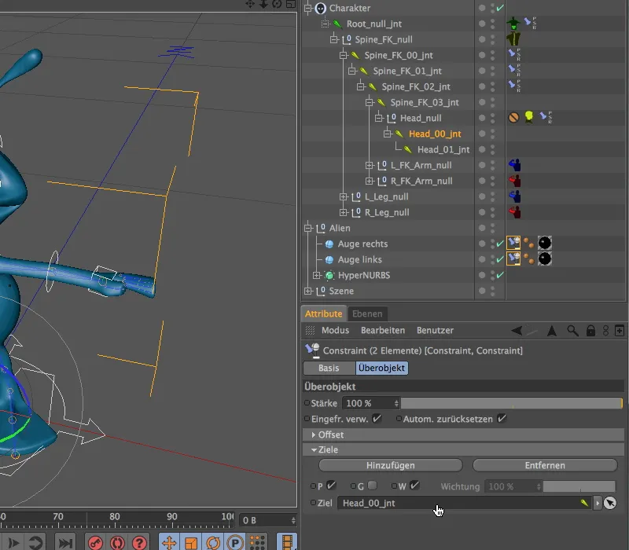The image size is (629, 550).
Task: Open the Bearbeiten menu
Action: pos(383,330)
